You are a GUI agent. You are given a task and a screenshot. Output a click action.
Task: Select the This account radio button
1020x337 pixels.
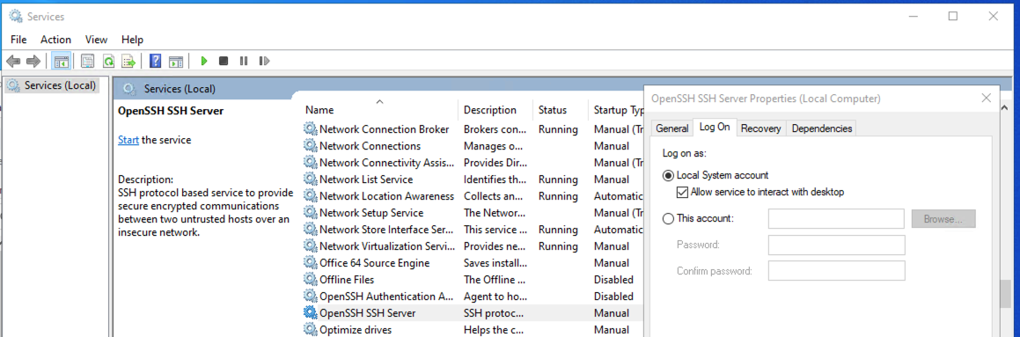pyautogui.click(x=668, y=218)
